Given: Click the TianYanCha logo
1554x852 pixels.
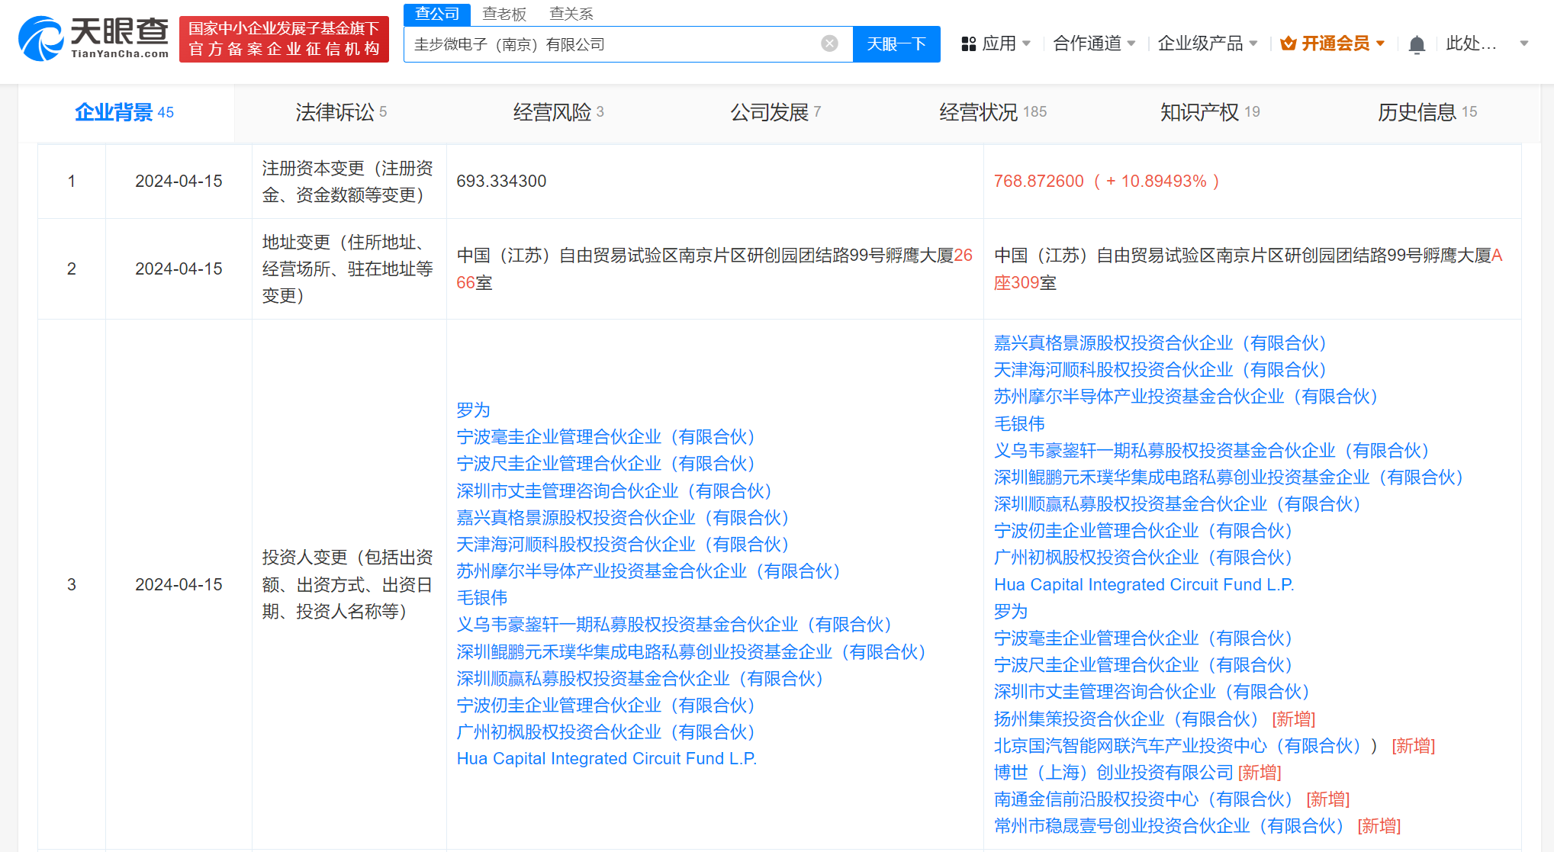Looking at the screenshot, I should coord(93,38).
